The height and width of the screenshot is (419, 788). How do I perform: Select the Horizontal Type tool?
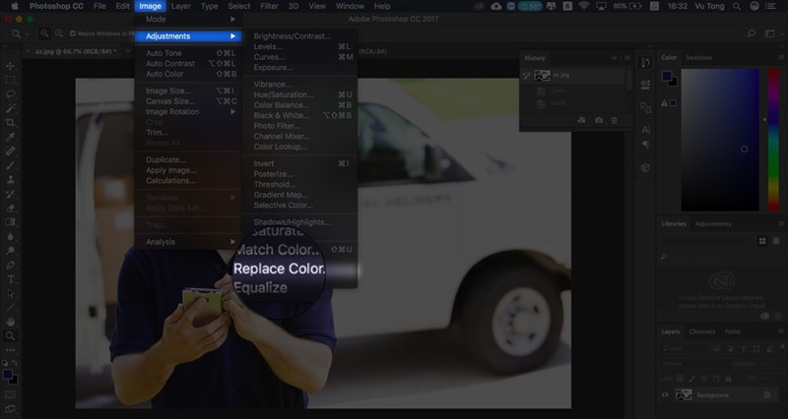[10, 279]
